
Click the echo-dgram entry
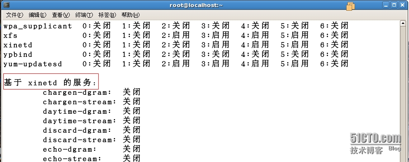pyautogui.click(x=70, y=150)
